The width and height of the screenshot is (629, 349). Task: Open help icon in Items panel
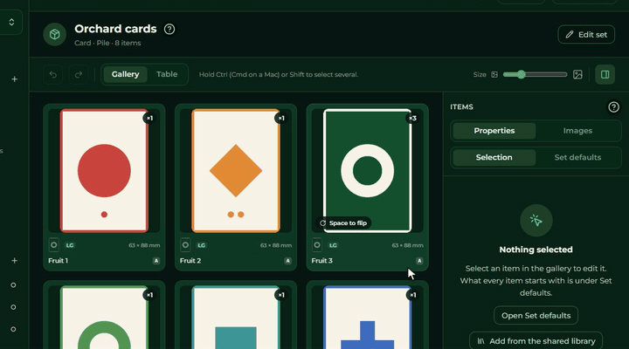pos(613,107)
